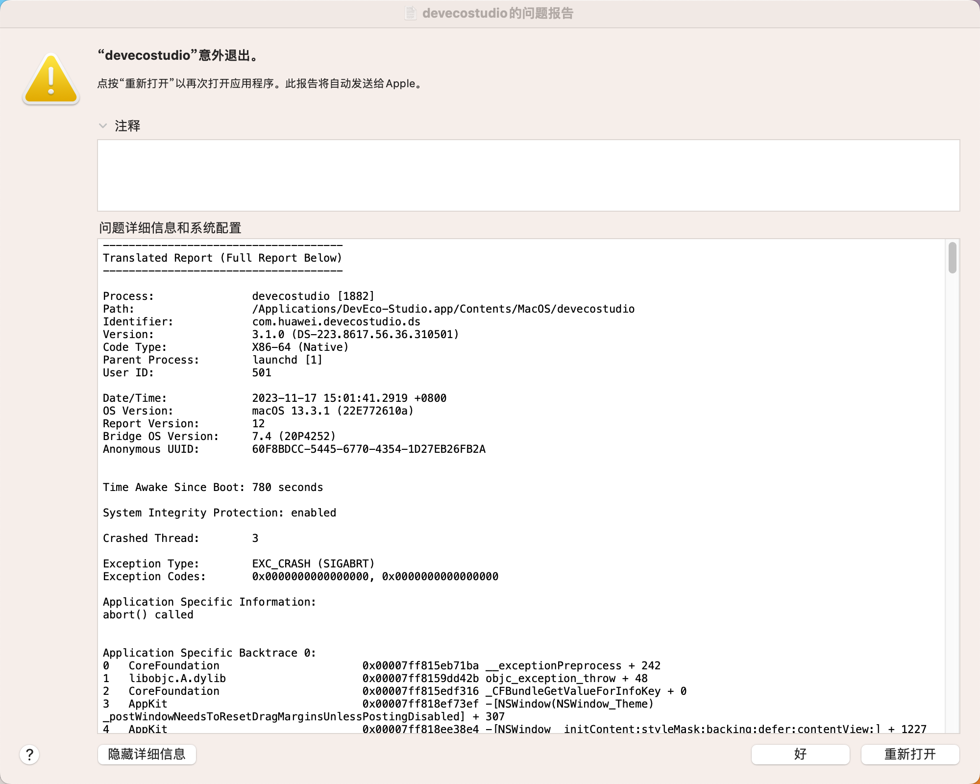Click the 'libobjc.A.dylib' backtrace row
This screenshot has height=784, width=980.
coord(375,679)
